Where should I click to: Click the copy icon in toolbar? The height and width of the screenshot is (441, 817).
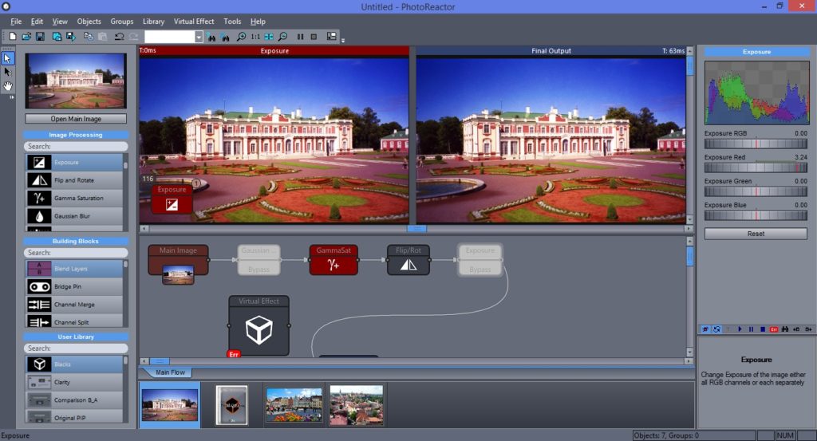[x=89, y=37]
